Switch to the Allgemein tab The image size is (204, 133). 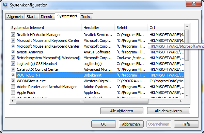[x=15, y=17]
